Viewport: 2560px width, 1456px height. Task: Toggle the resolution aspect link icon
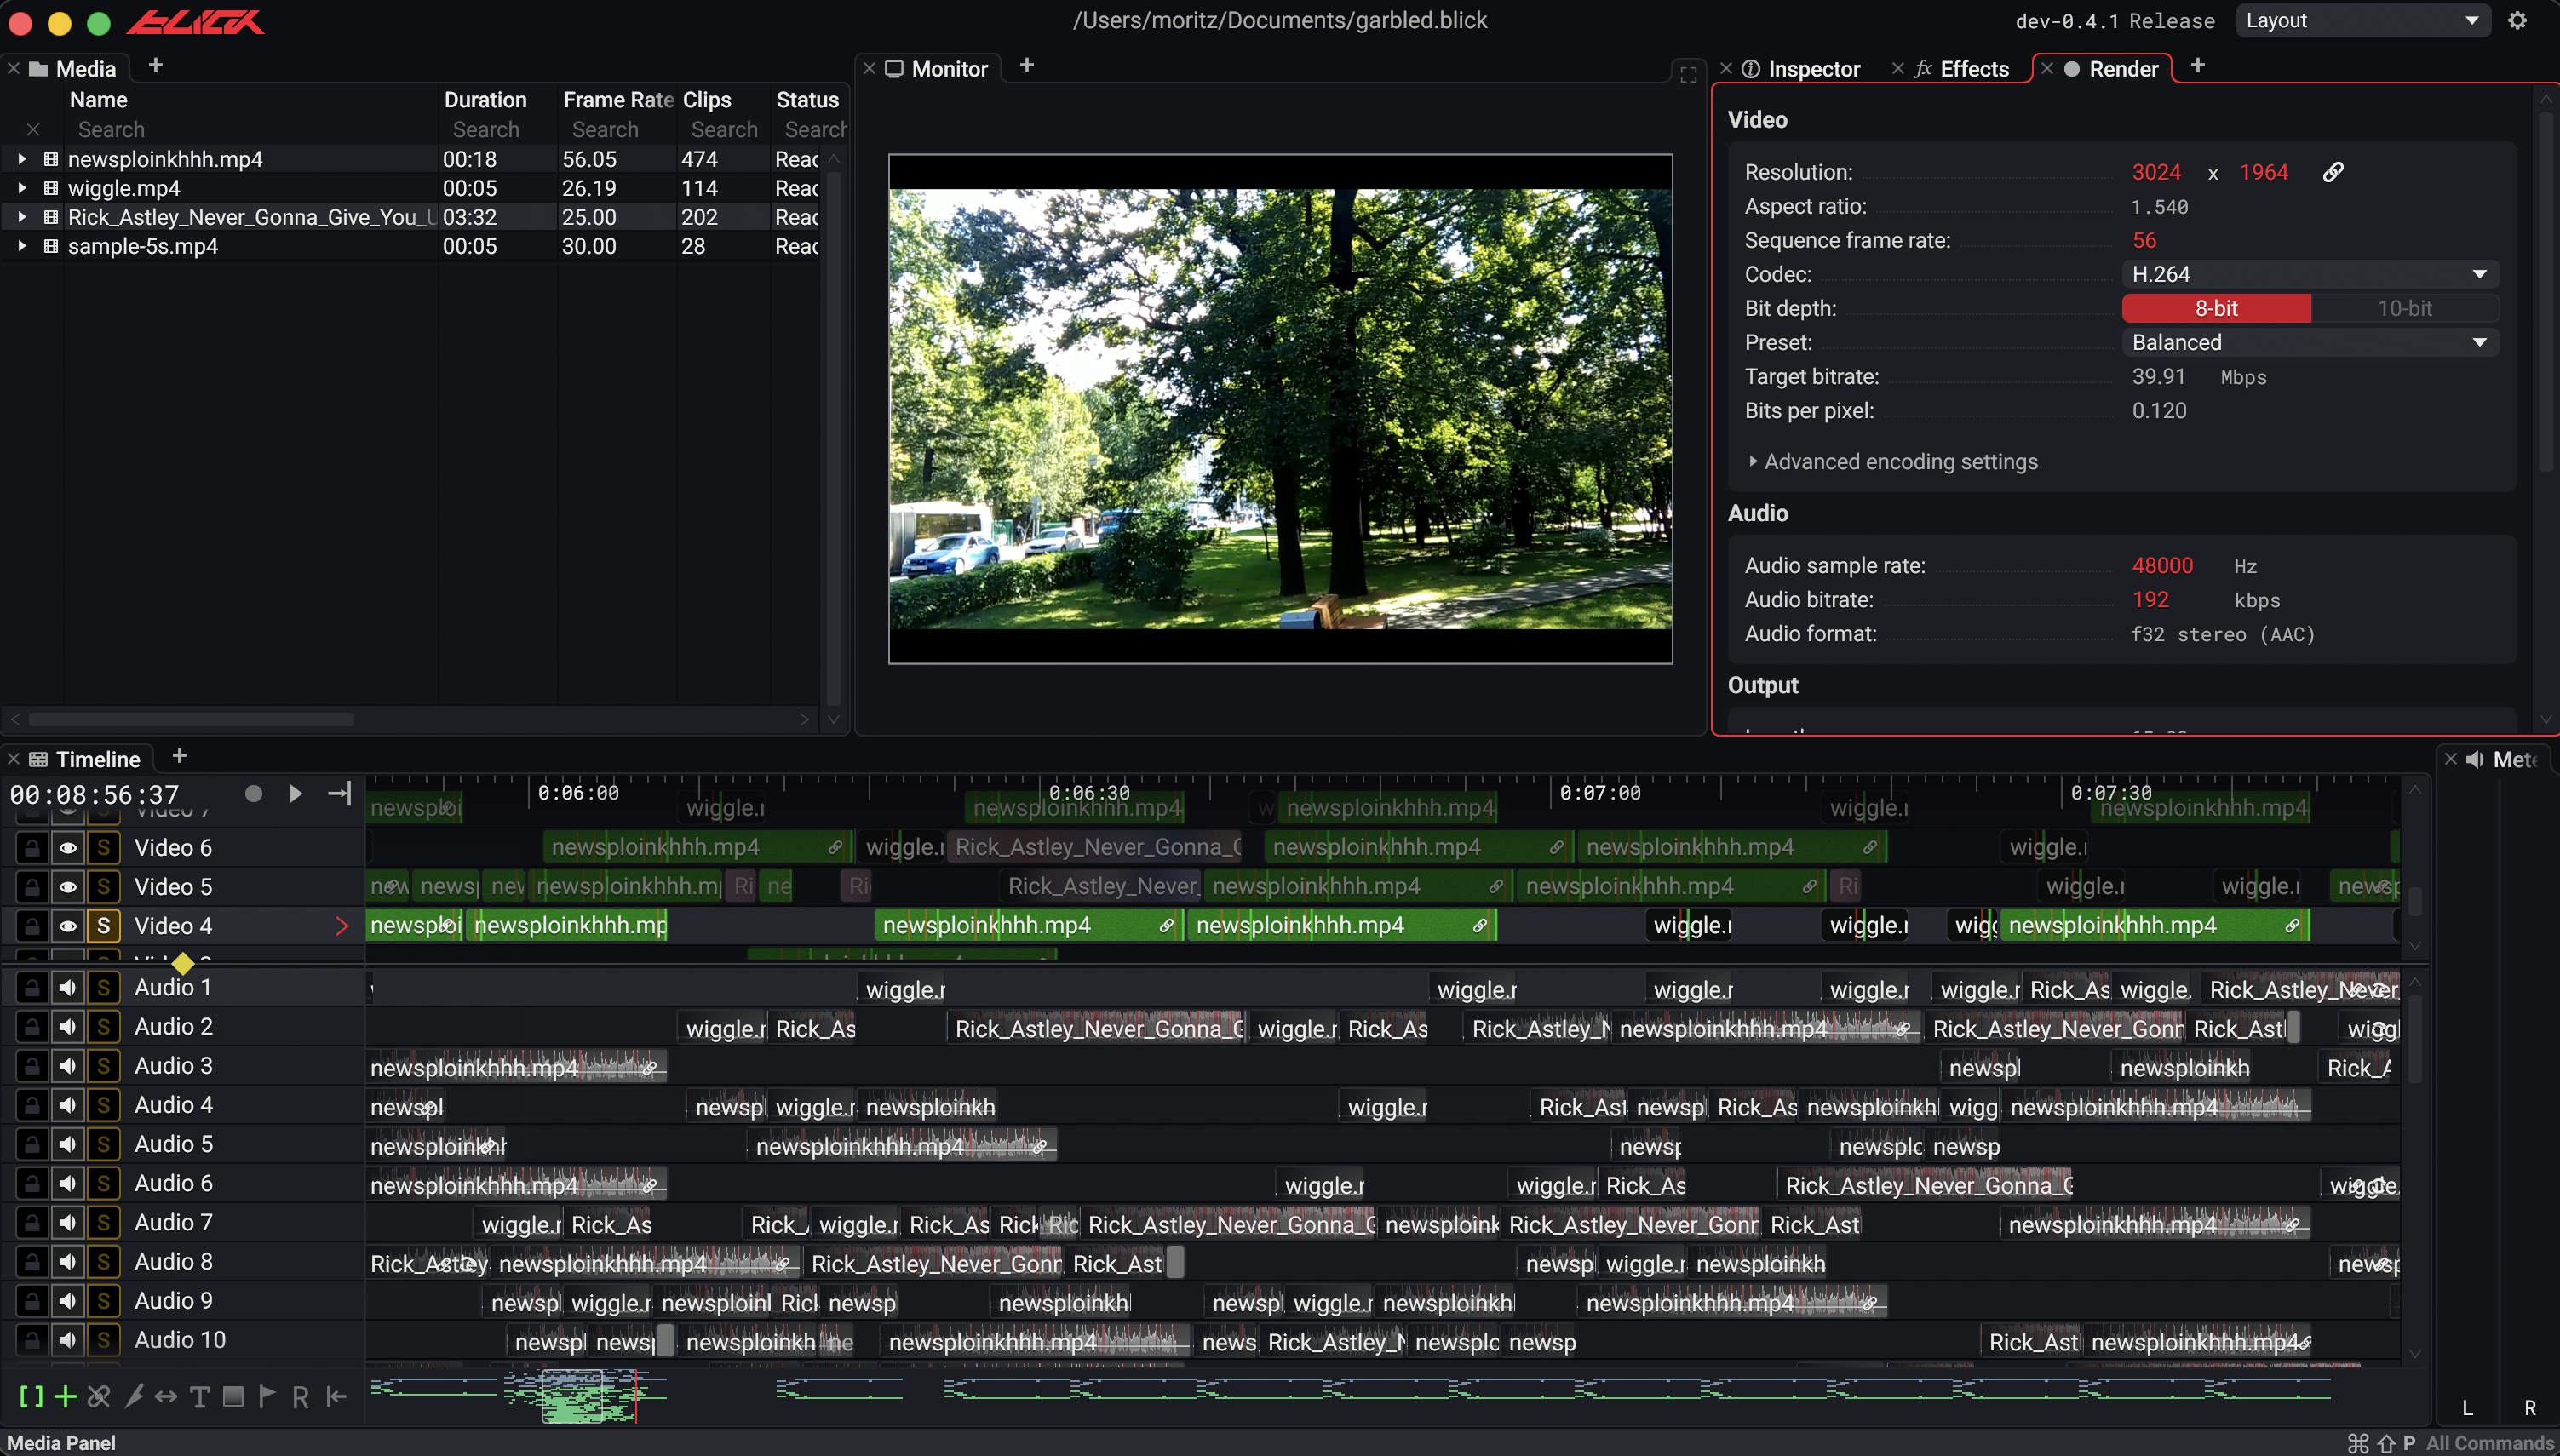(x=2332, y=172)
